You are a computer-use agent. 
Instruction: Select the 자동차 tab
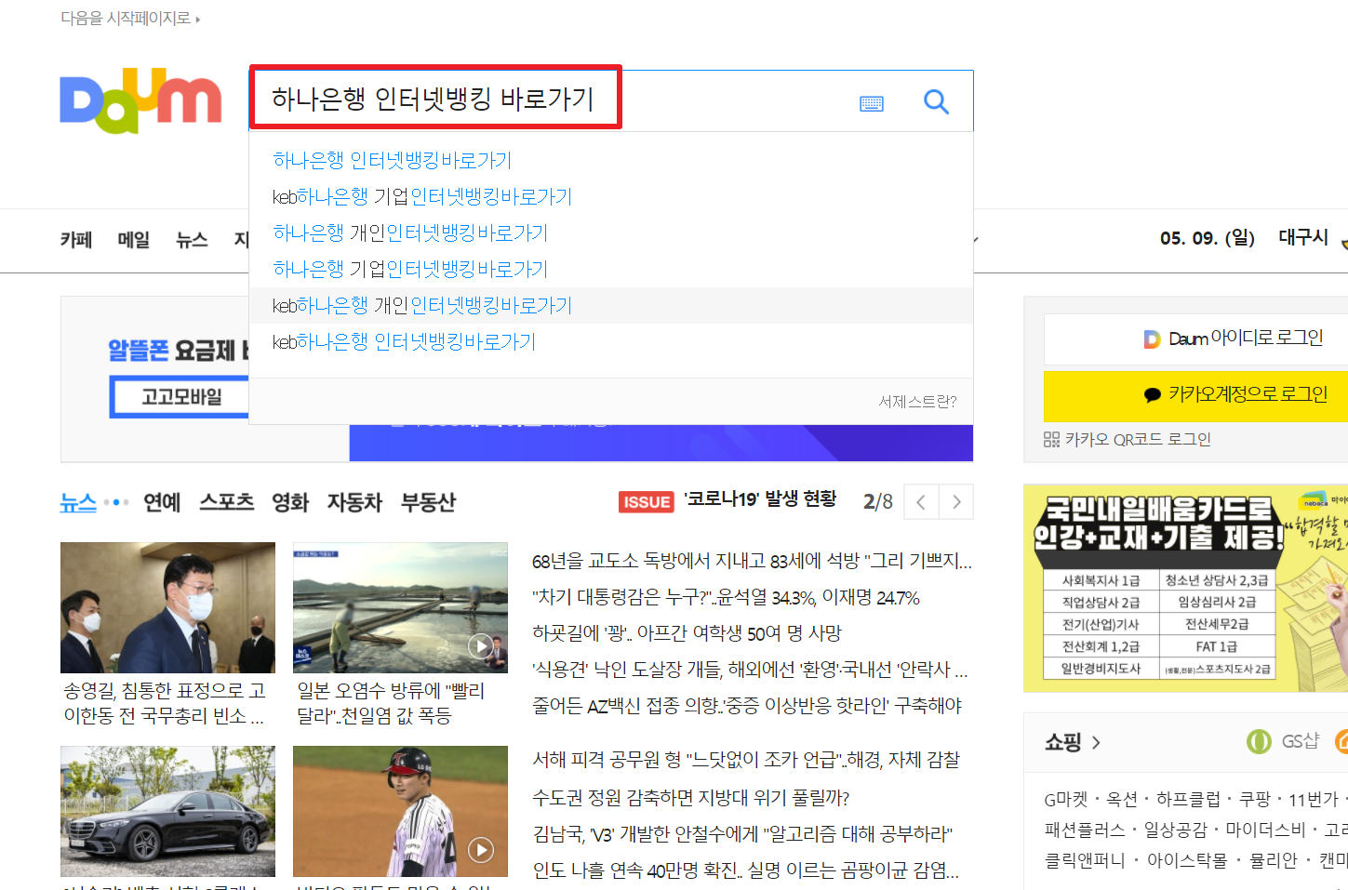(x=354, y=502)
